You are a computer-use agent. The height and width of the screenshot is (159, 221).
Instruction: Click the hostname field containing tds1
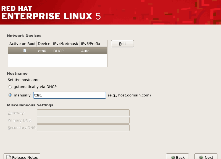click(69, 95)
